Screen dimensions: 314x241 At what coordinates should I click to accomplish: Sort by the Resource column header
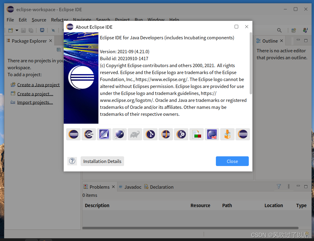point(200,205)
